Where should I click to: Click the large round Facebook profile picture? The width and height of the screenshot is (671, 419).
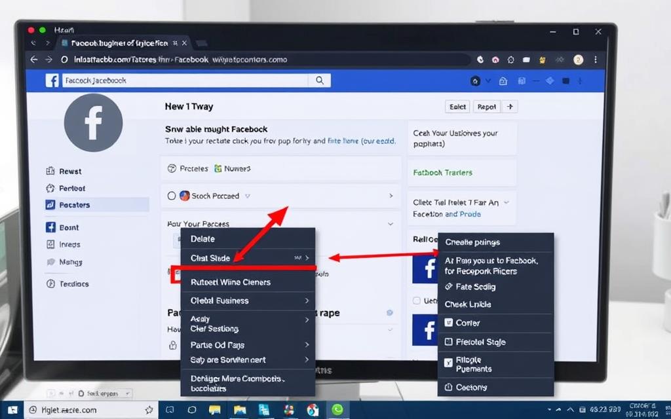[93, 123]
